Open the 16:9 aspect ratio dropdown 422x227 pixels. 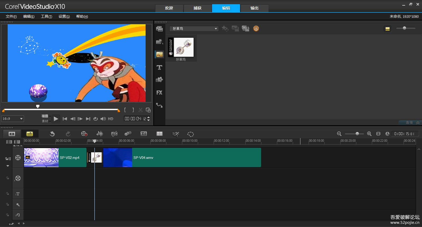tap(13, 119)
